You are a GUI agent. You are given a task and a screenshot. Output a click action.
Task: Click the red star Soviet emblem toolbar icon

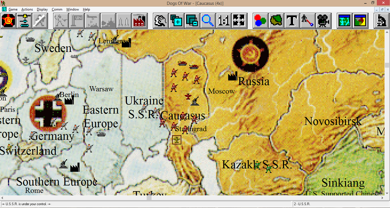tap(8, 21)
